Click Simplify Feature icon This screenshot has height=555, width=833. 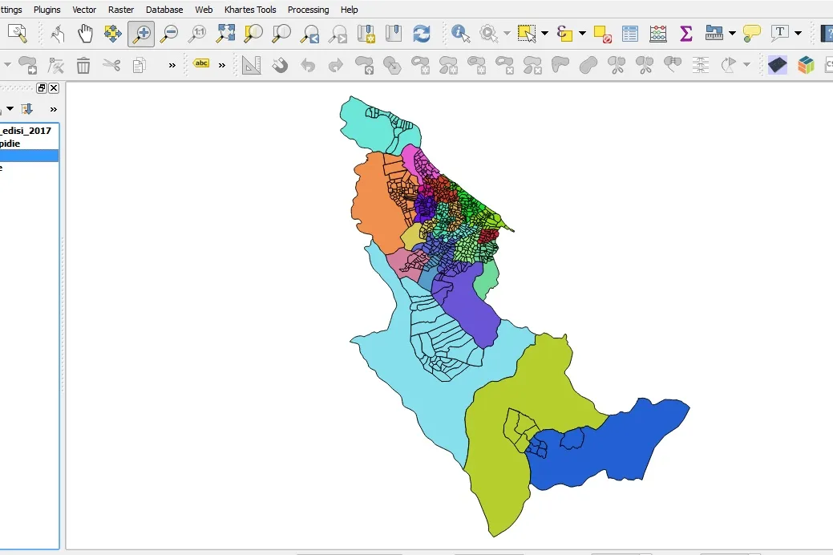pos(392,66)
